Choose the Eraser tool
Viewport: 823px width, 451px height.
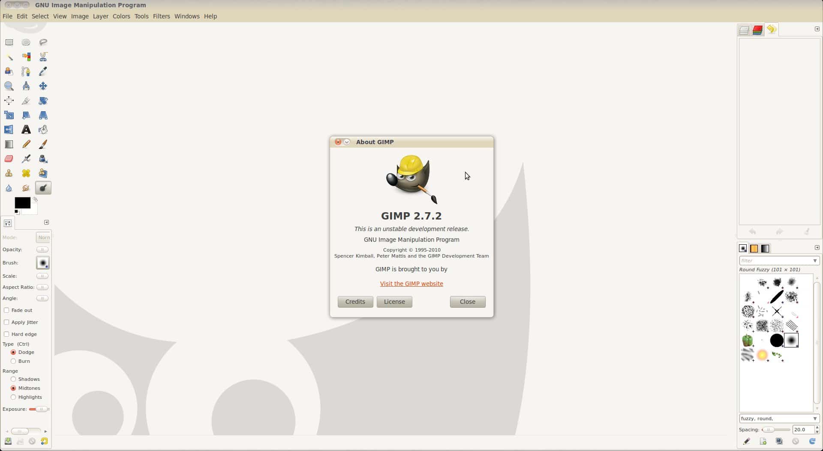coord(9,159)
